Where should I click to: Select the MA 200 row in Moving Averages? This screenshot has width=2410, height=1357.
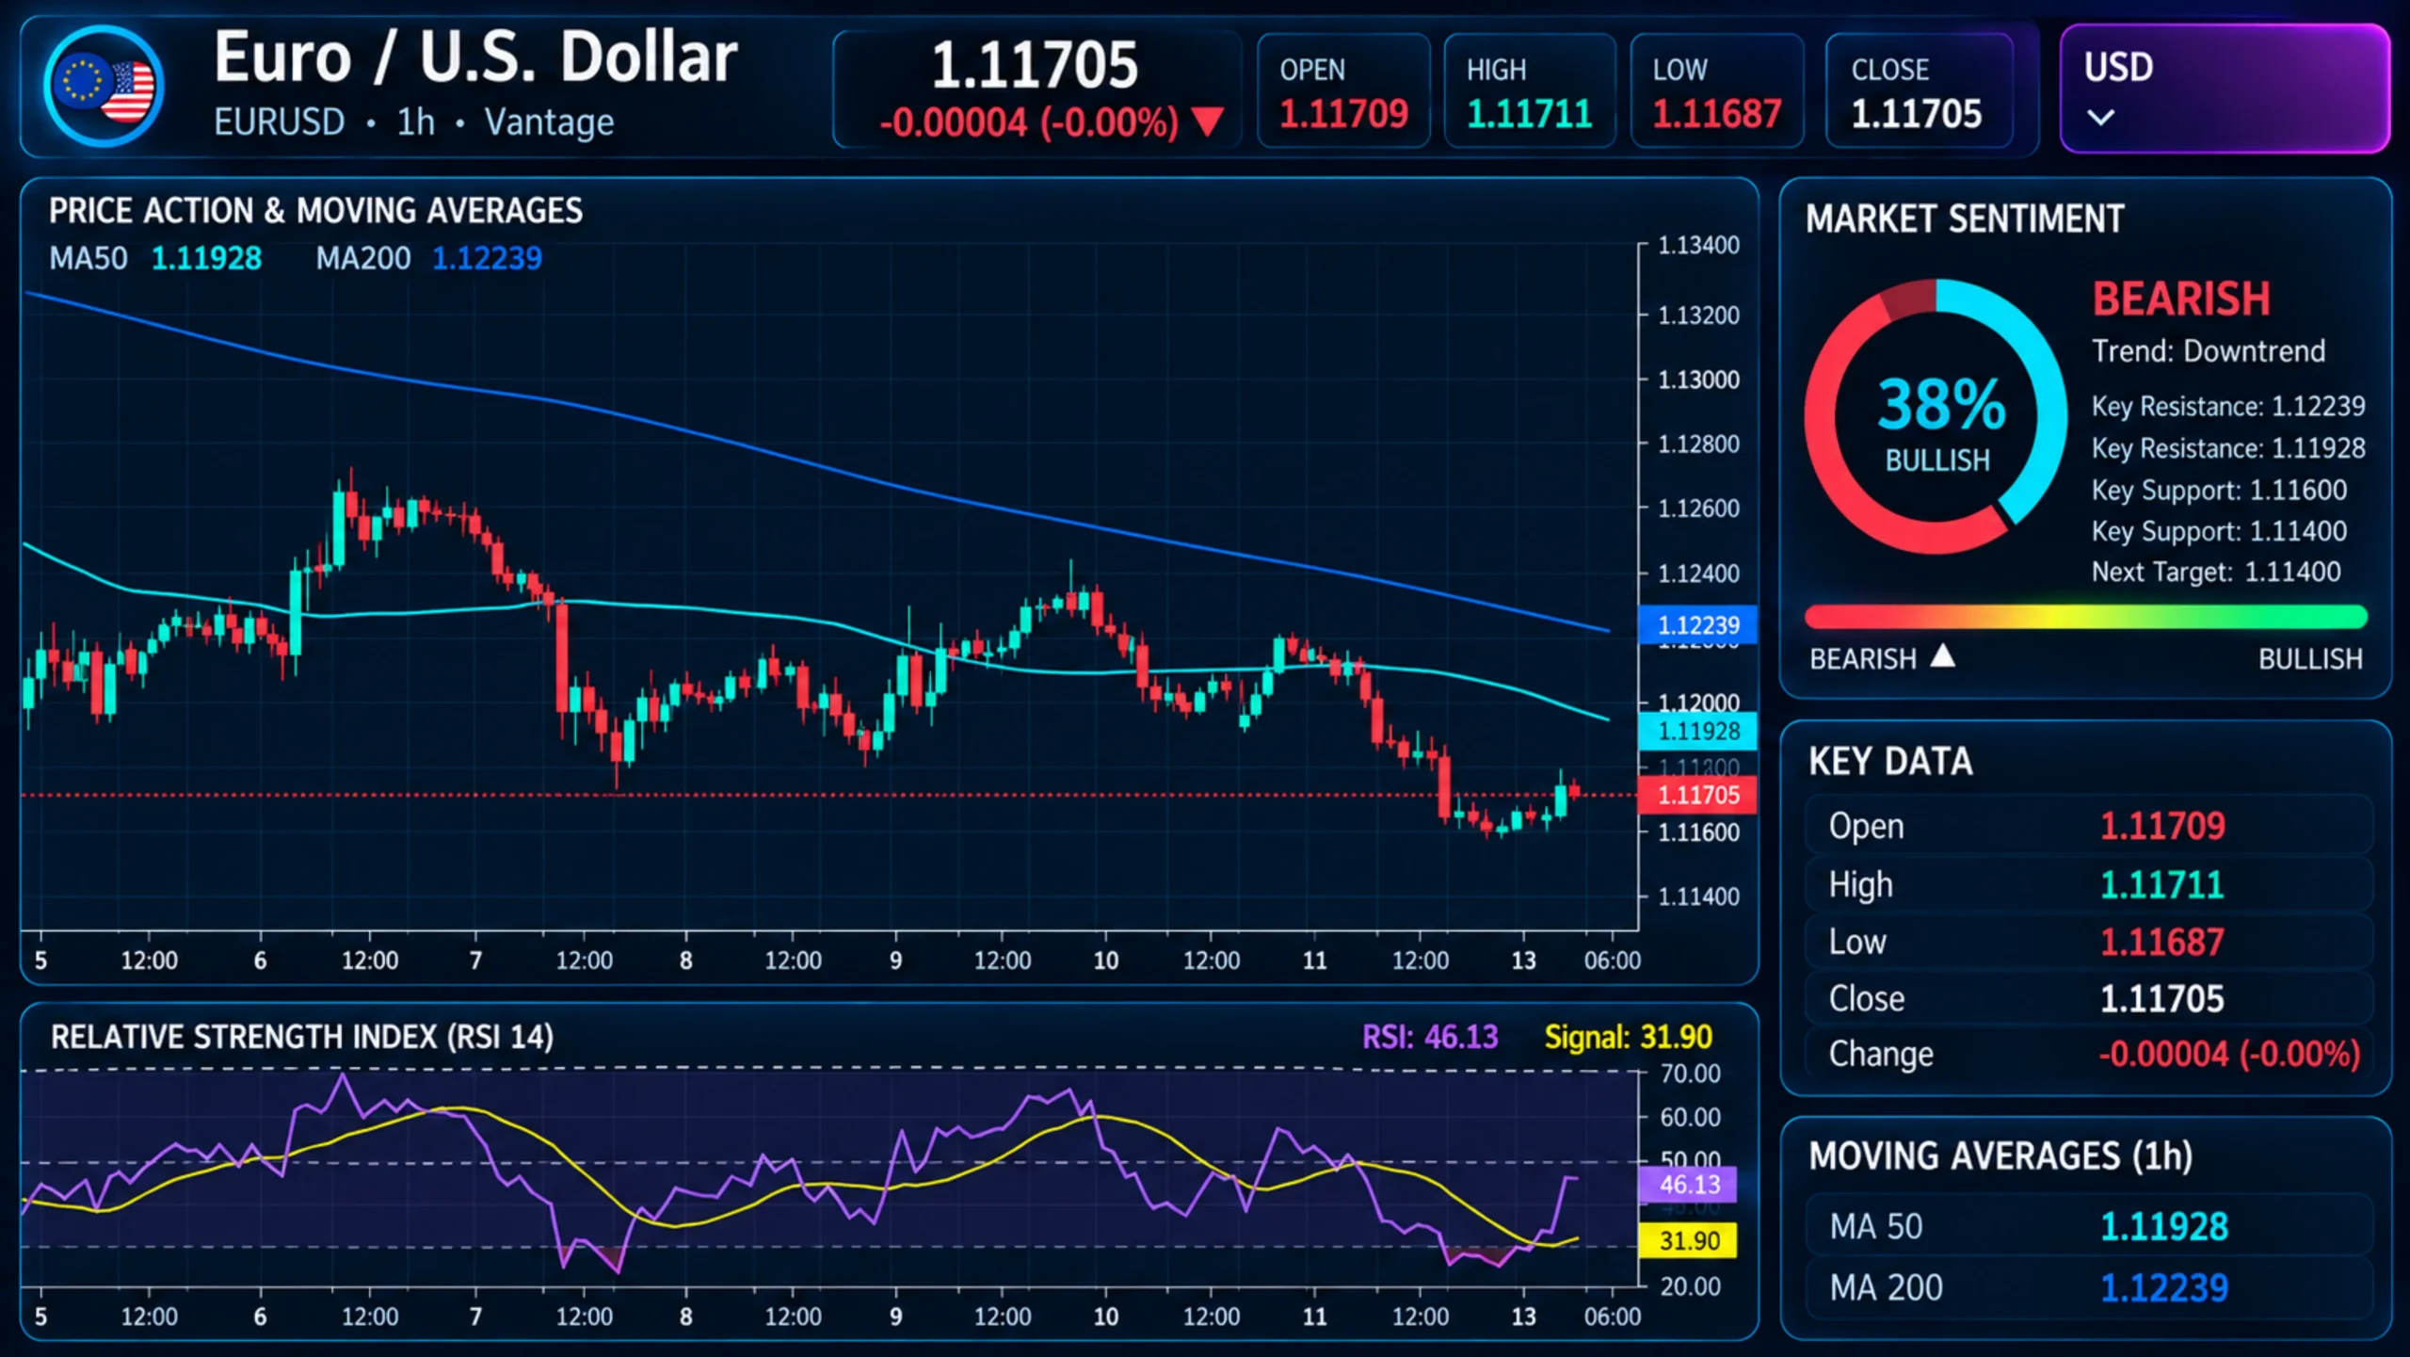tap(2088, 1287)
